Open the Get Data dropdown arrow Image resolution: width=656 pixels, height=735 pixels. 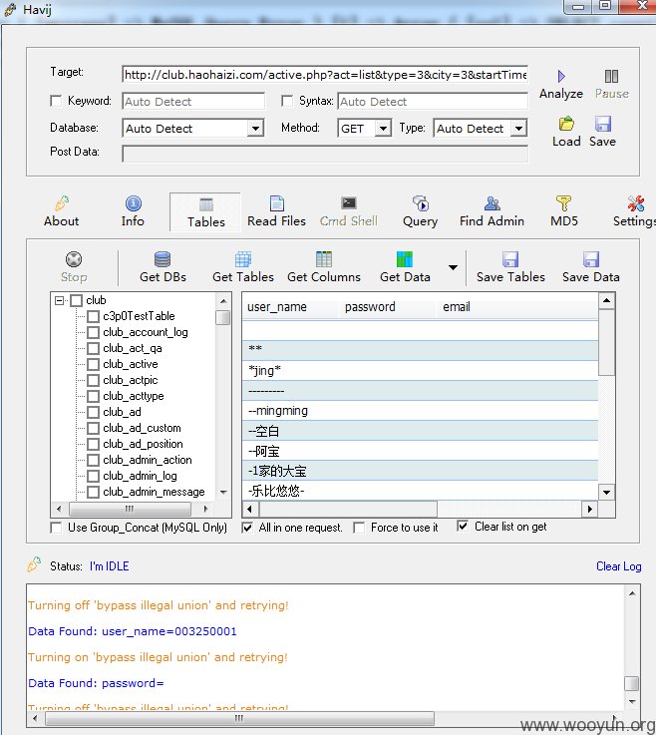point(453,267)
